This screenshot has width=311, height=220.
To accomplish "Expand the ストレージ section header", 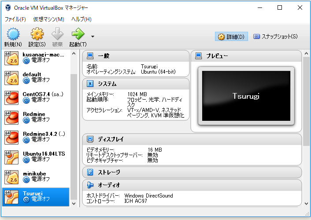I will tap(192, 172).
